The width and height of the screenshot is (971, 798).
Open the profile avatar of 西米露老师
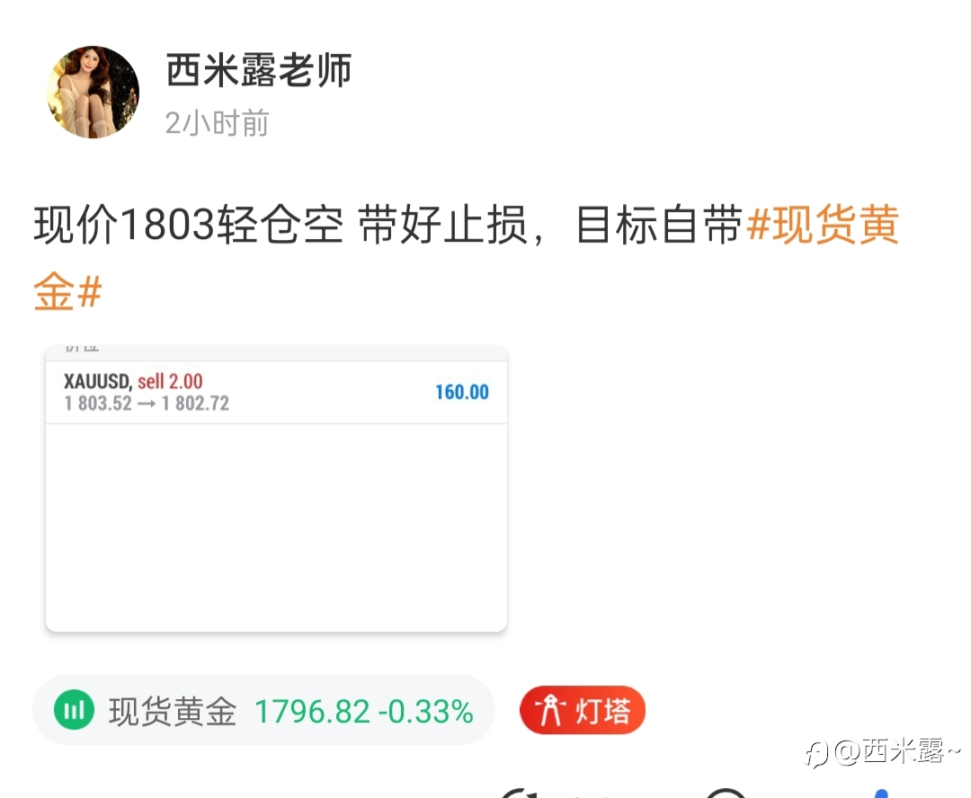93,92
